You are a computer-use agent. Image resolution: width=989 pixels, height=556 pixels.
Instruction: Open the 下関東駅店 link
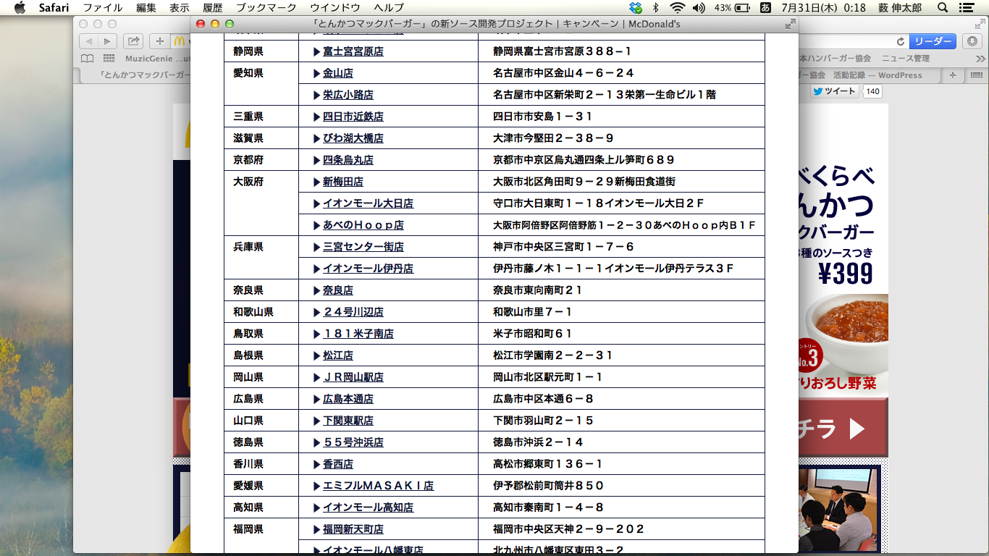click(x=348, y=421)
